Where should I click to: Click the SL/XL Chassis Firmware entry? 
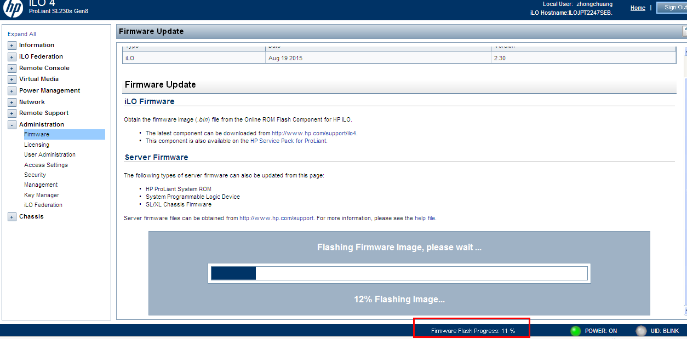[x=179, y=204]
